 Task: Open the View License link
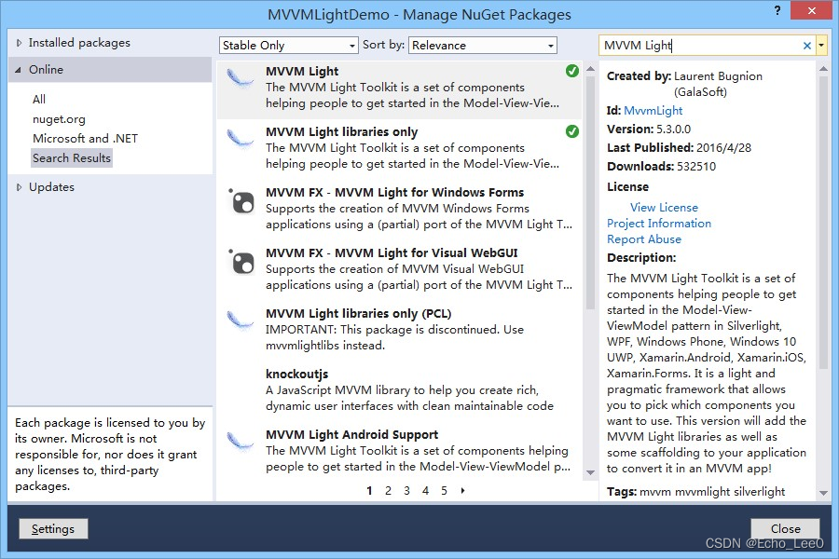click(664, 208)
